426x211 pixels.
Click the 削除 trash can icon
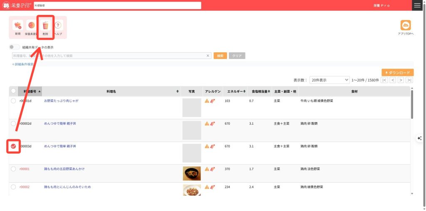45,25
